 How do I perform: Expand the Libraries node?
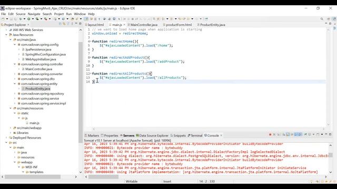[11, 133]
